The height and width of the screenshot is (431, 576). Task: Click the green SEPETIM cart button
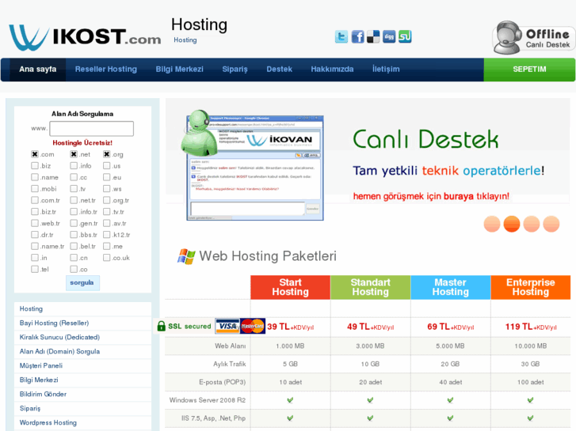(529, 70)
